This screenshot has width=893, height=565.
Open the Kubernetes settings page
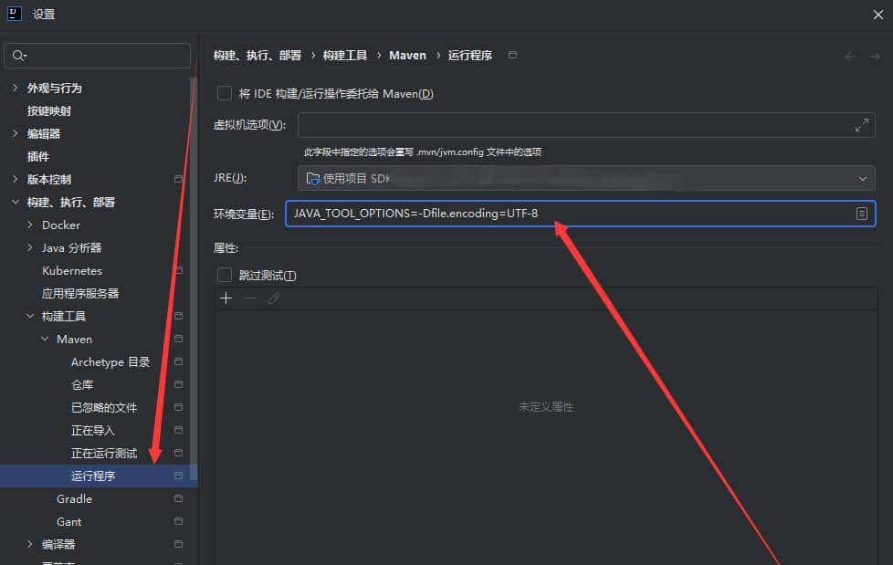(71, 270)
